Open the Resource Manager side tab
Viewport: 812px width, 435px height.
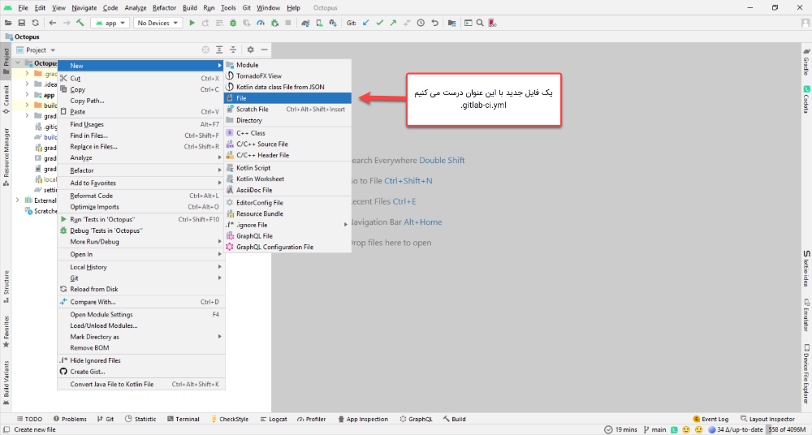6,157
